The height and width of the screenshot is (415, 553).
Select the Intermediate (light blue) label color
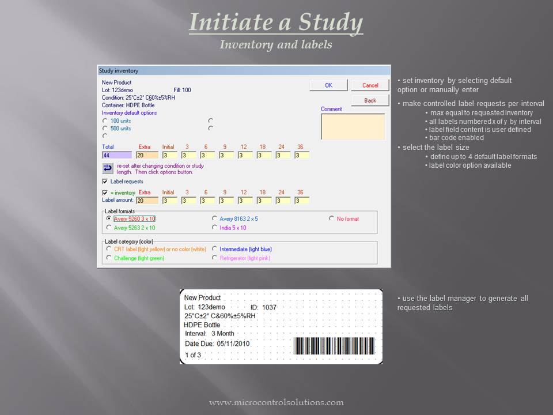click(215, 248)
